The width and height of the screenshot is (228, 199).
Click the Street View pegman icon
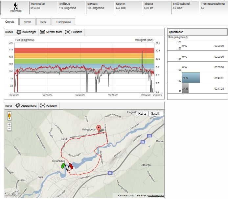pos(10,116)
